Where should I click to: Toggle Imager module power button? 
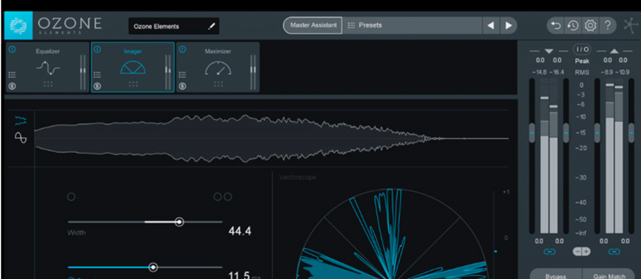(97, 49)
